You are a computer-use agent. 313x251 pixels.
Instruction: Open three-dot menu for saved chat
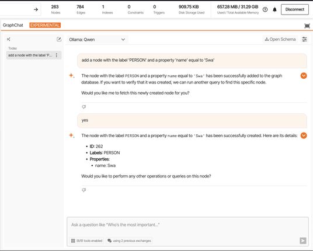(57, 55)
